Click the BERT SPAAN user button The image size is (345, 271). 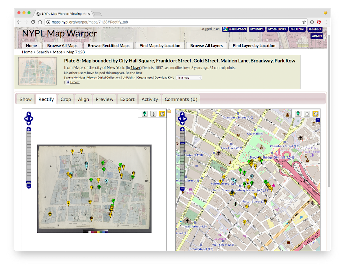click(234, 29)
